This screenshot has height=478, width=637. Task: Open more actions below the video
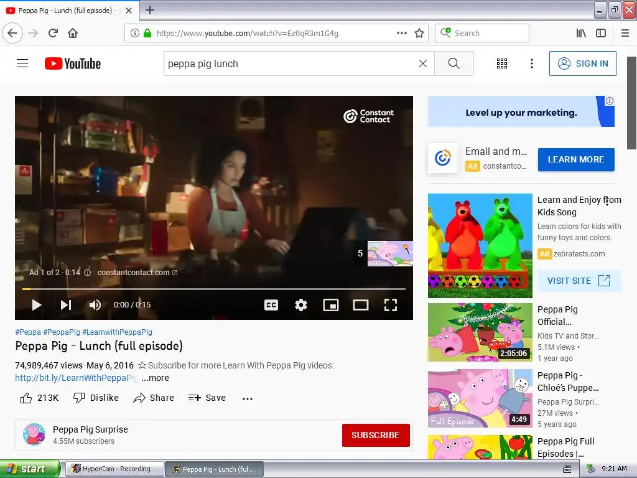click(248, 398)
